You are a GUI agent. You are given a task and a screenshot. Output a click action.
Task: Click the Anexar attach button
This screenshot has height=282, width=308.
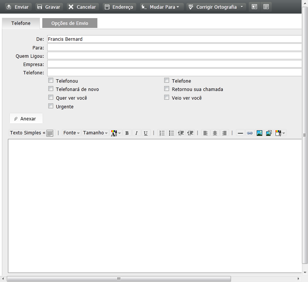(x=26, y=119)
